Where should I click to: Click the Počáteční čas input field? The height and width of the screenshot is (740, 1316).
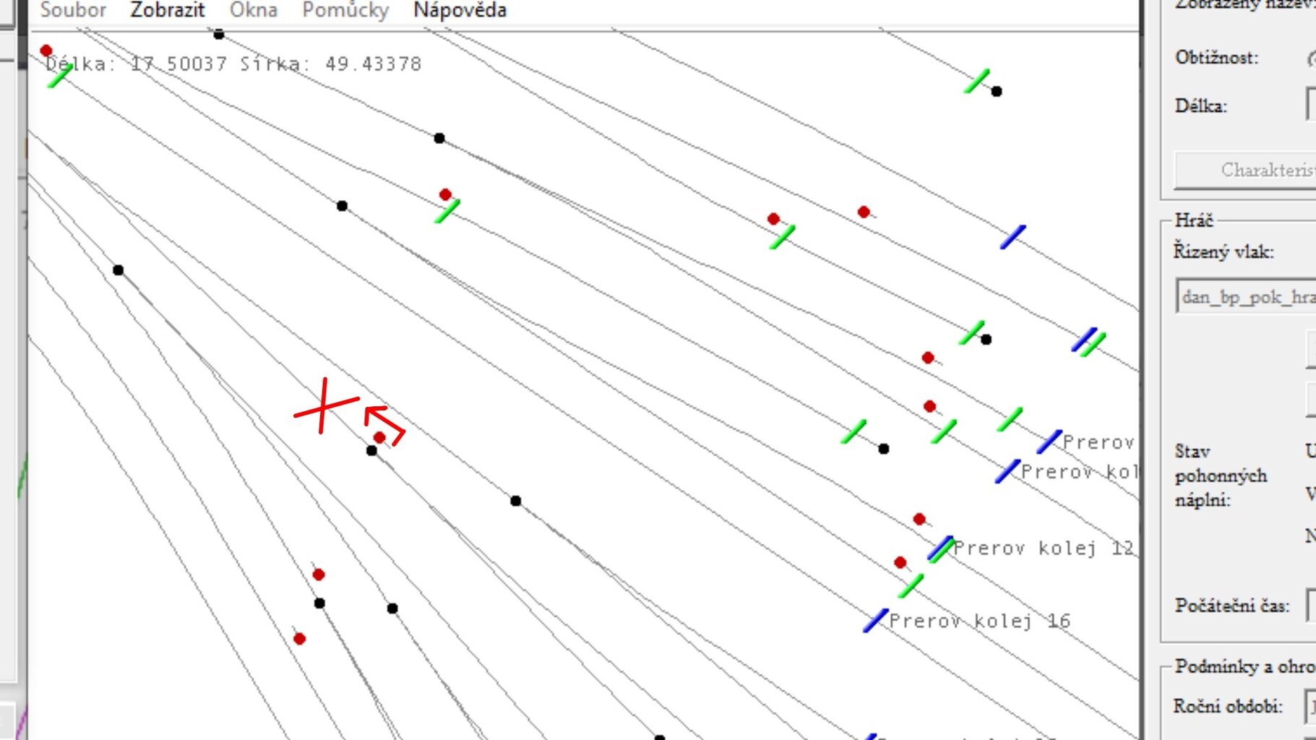tap(1311, 606)
